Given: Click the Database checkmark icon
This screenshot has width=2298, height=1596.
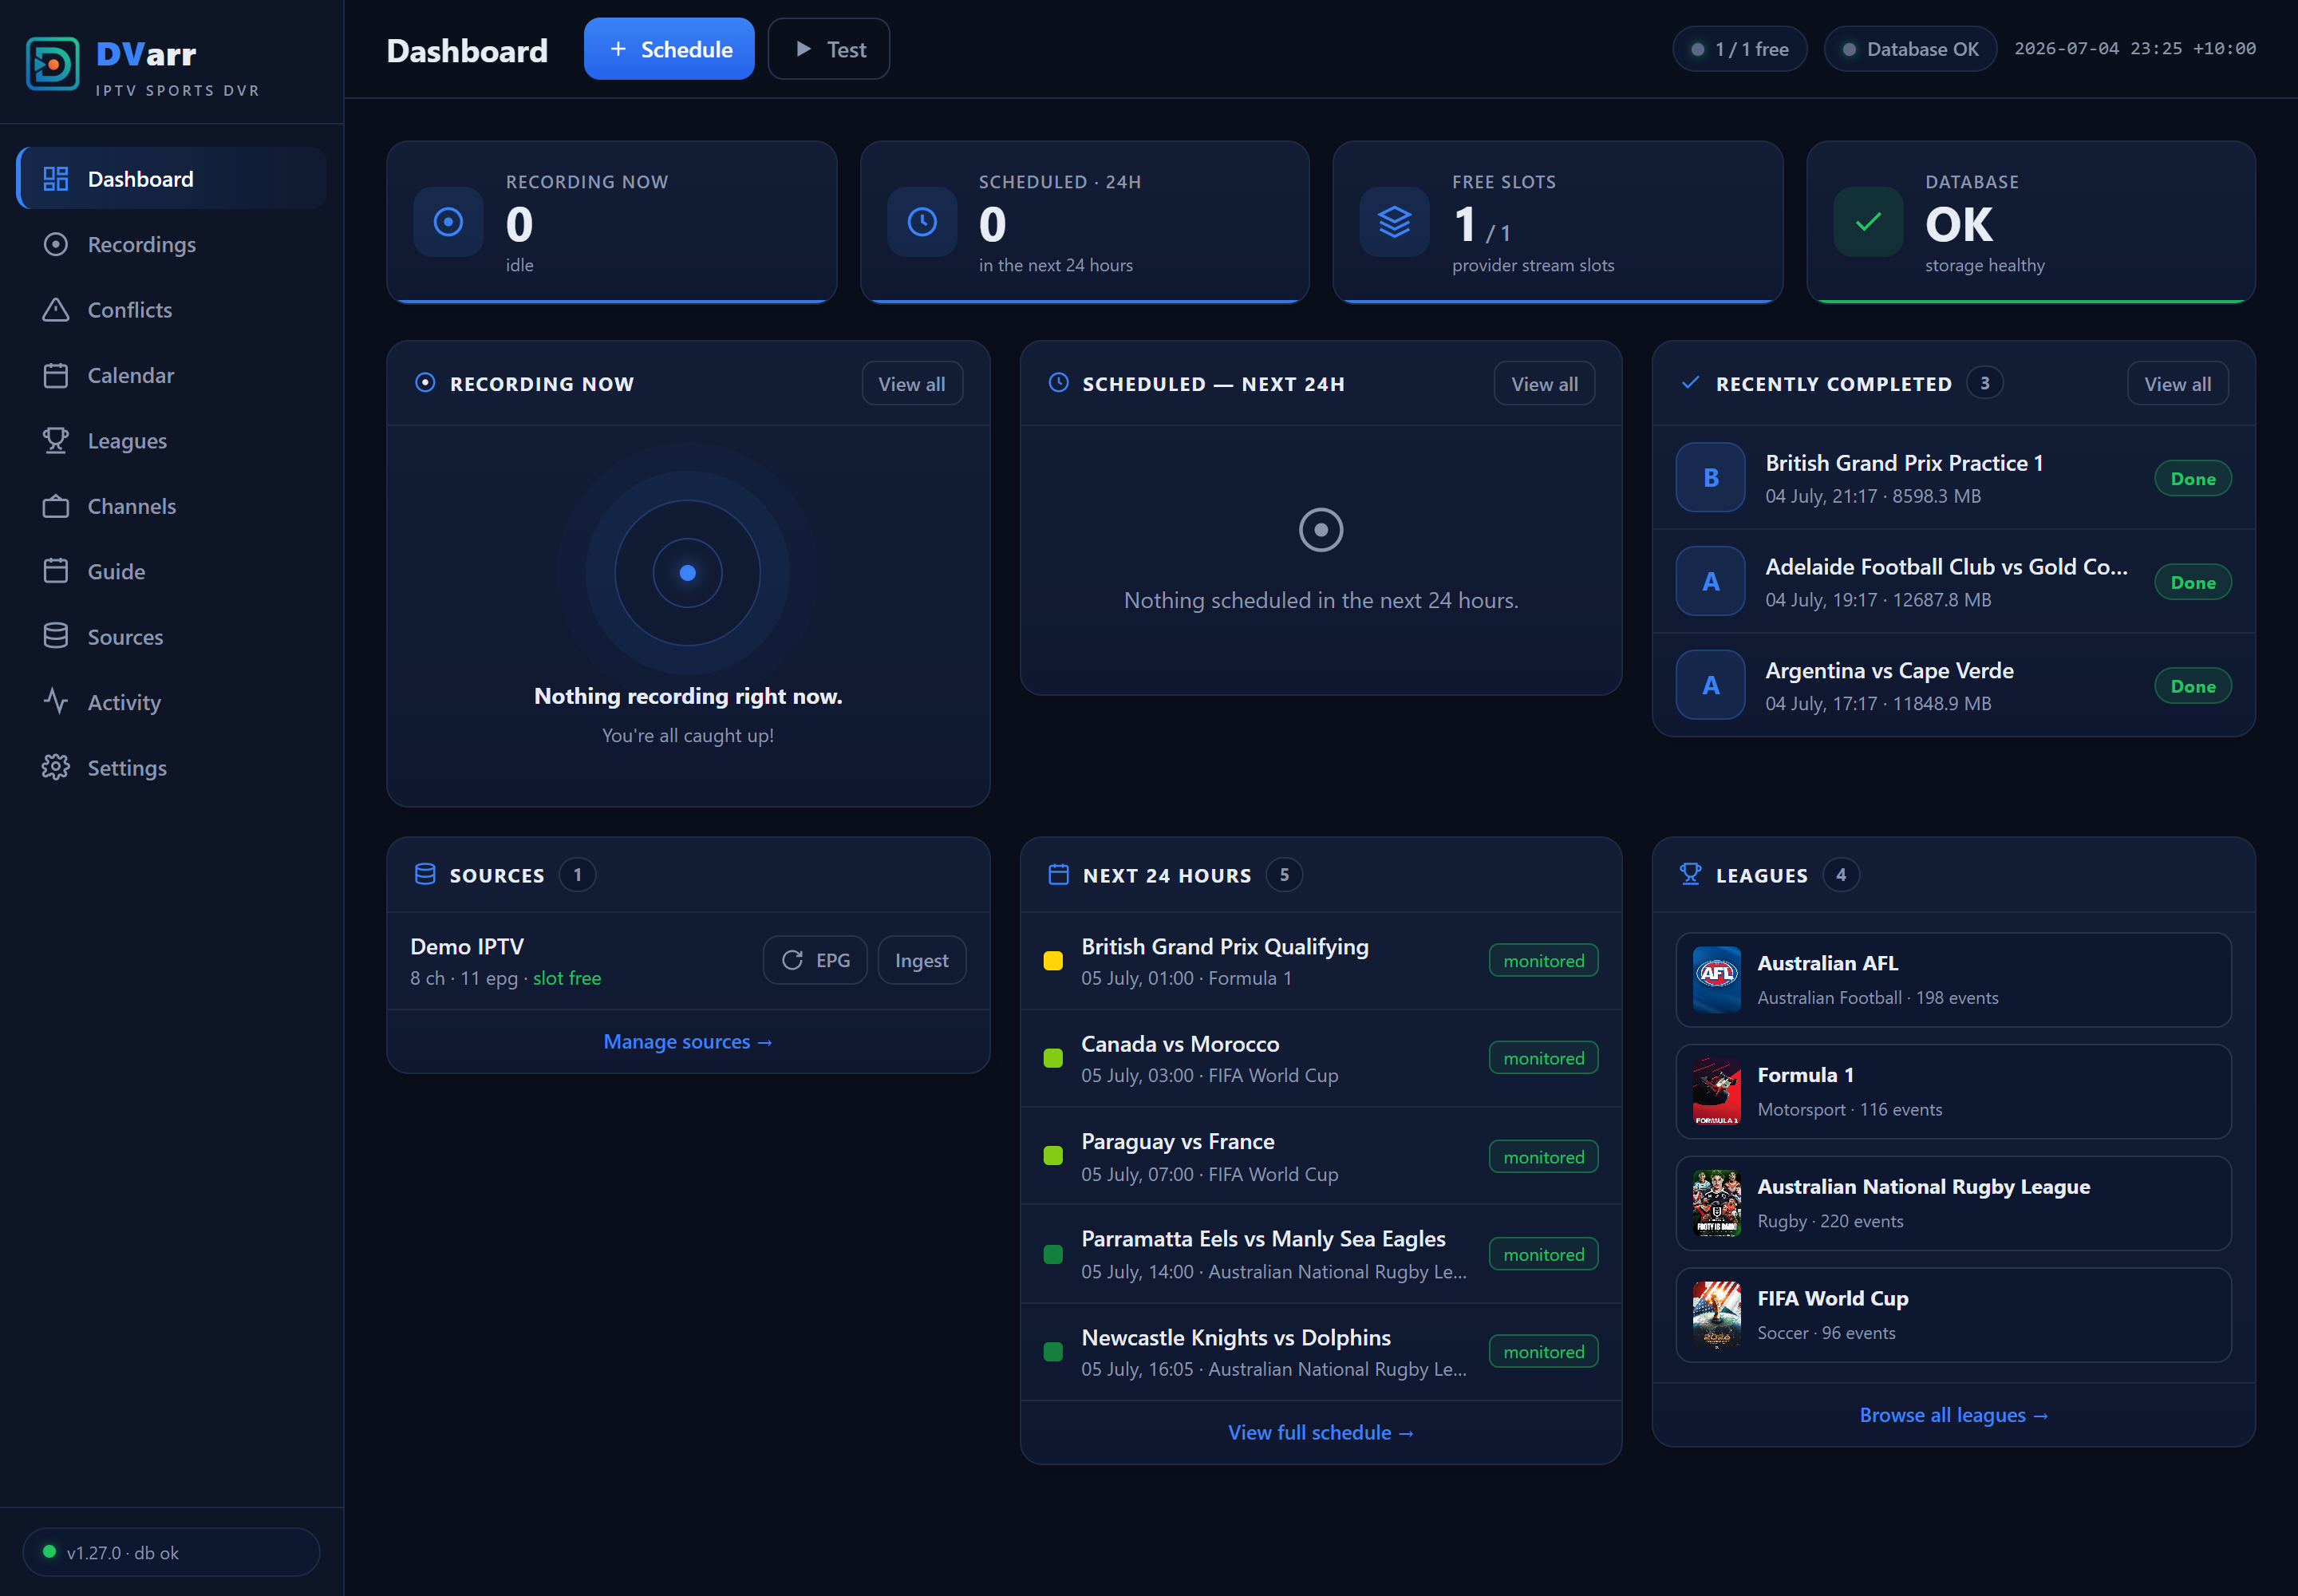Looking at the screenshot, I should [1868, 222].
